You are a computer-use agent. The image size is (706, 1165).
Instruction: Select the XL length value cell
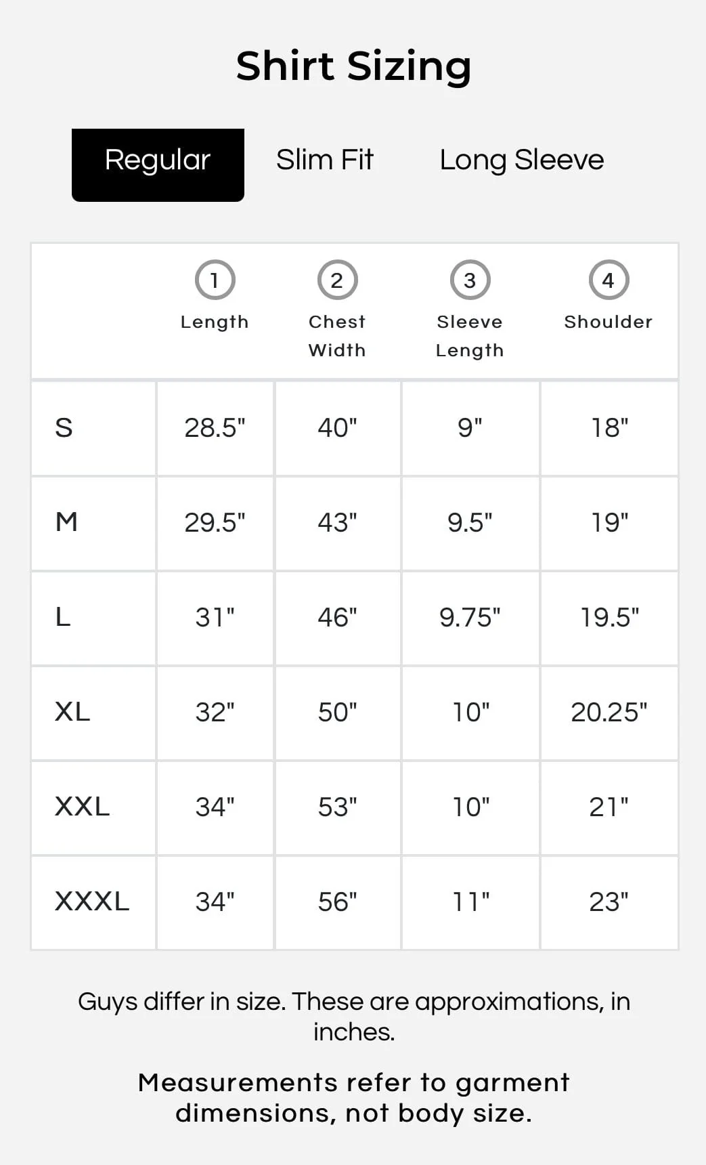click(x=215, y=713)
